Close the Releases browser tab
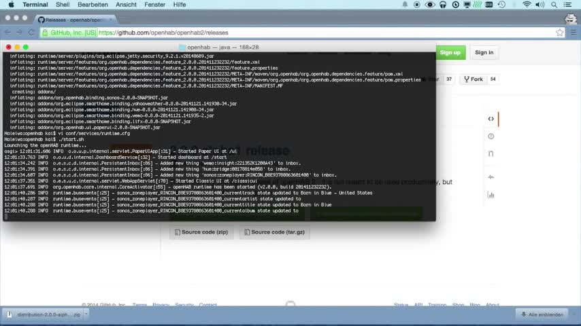581x326 pixels. pos(111,20)
